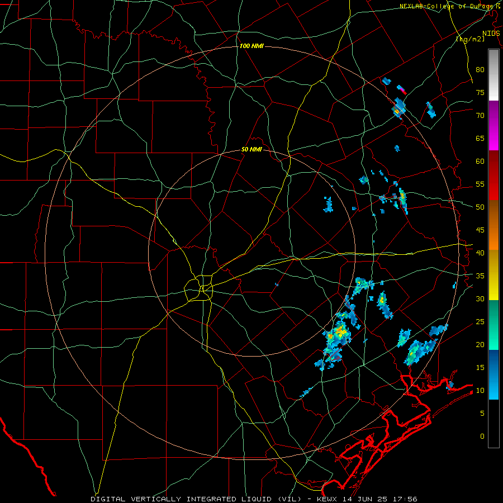The width and height of the screenshot is (503, 503).
Task: Click the legend value 65
Action: [480, 139]
